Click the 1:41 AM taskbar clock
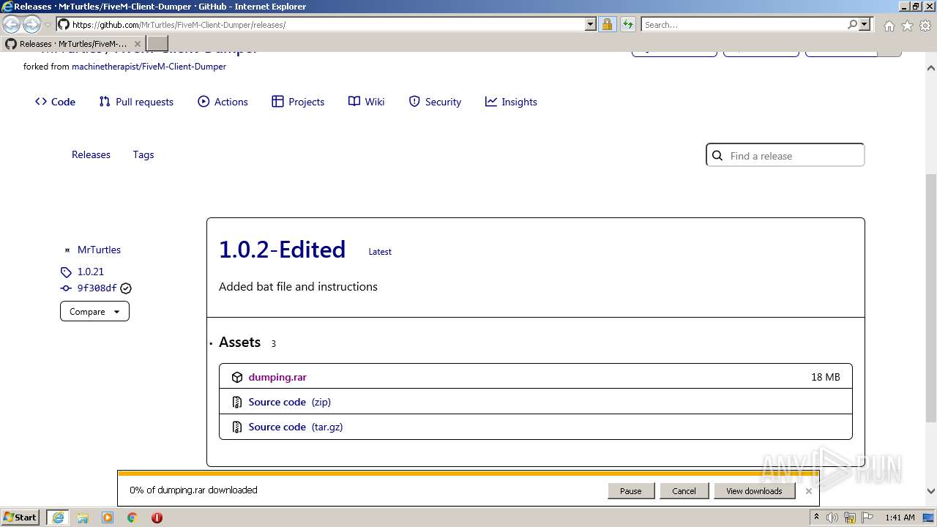This screenshot has height=527, width=937. 900,517
